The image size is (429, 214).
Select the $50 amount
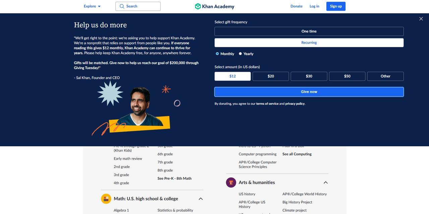point(347,76)
